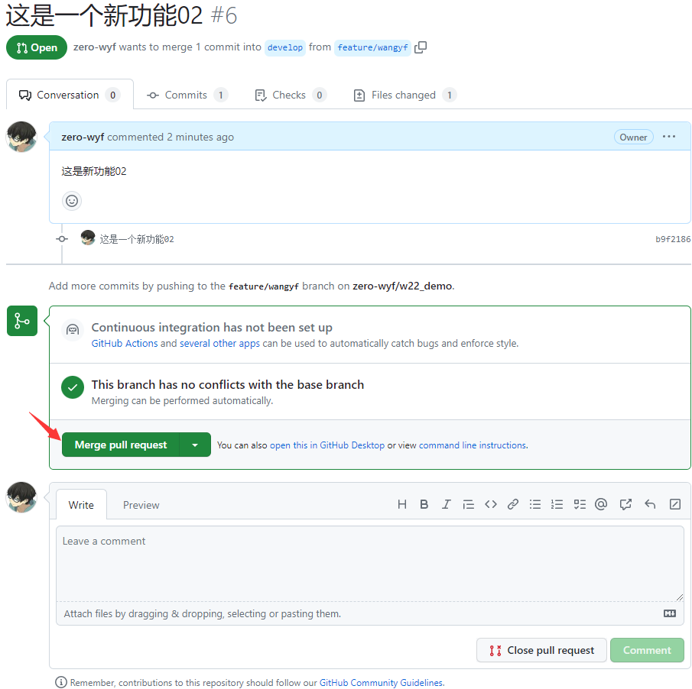Open the comment options ellipsis menu
Screen dimensions: 692x689
(669, 136)
